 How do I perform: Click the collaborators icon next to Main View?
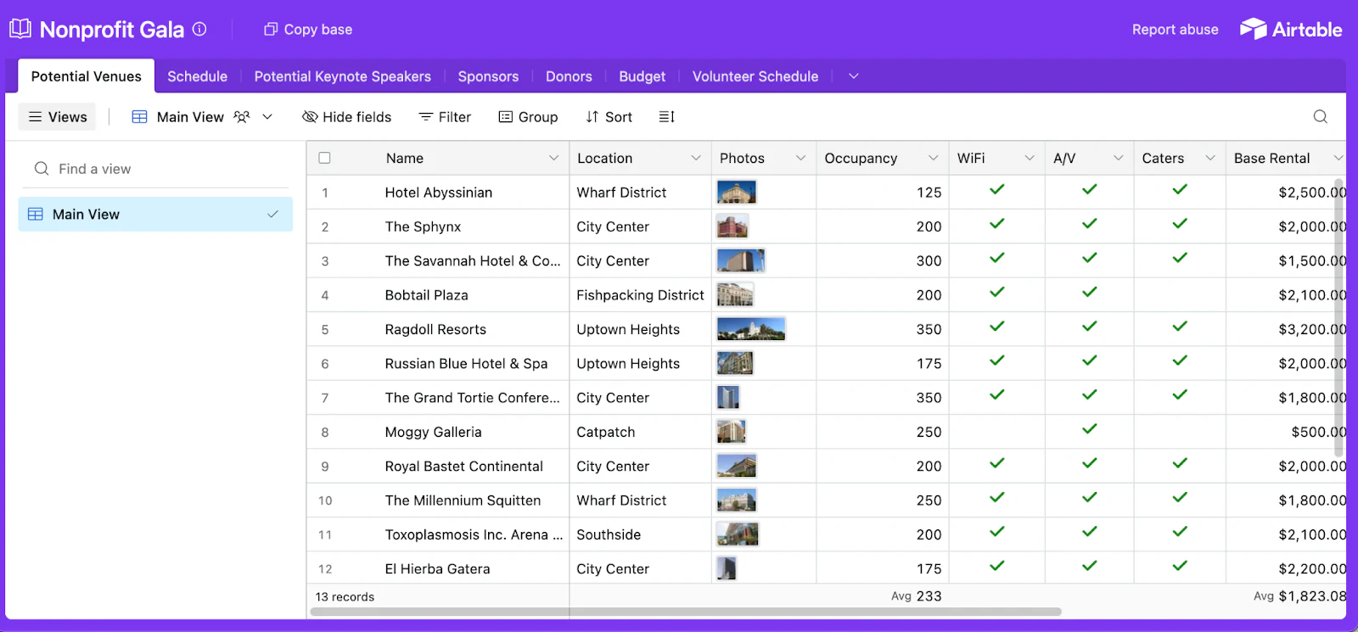click(242, 117)
